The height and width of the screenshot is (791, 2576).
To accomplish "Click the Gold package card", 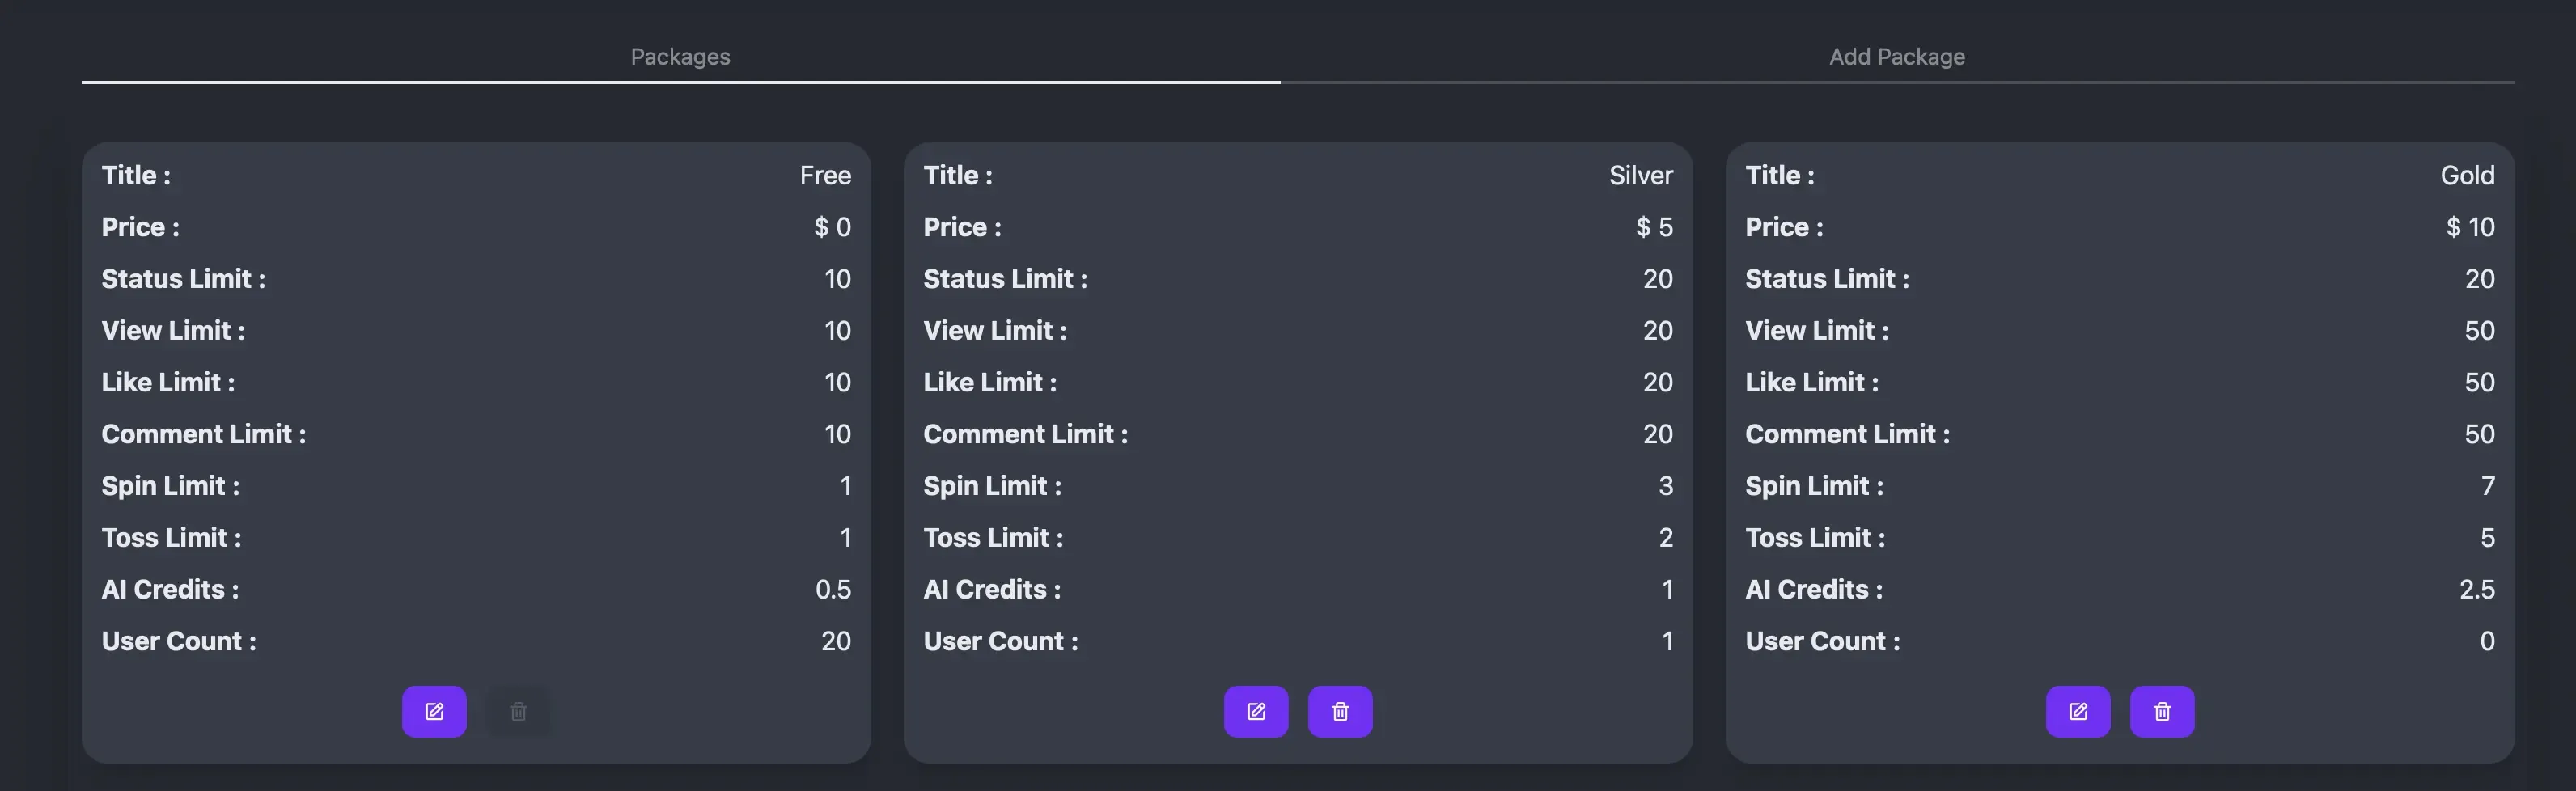I will tap(2120, 450).
